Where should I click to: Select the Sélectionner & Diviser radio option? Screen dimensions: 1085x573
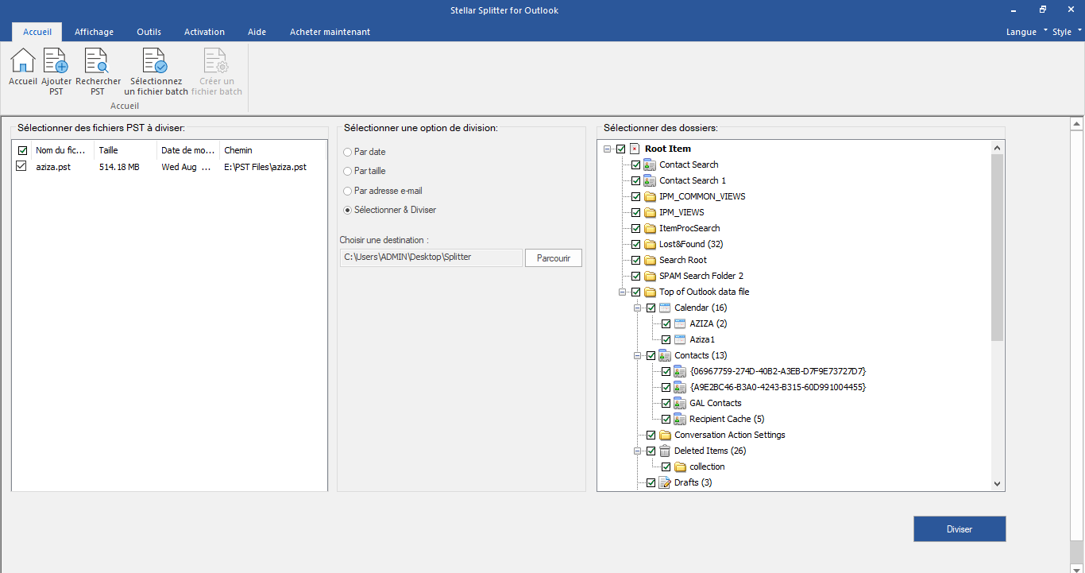(x=347, y=210)
